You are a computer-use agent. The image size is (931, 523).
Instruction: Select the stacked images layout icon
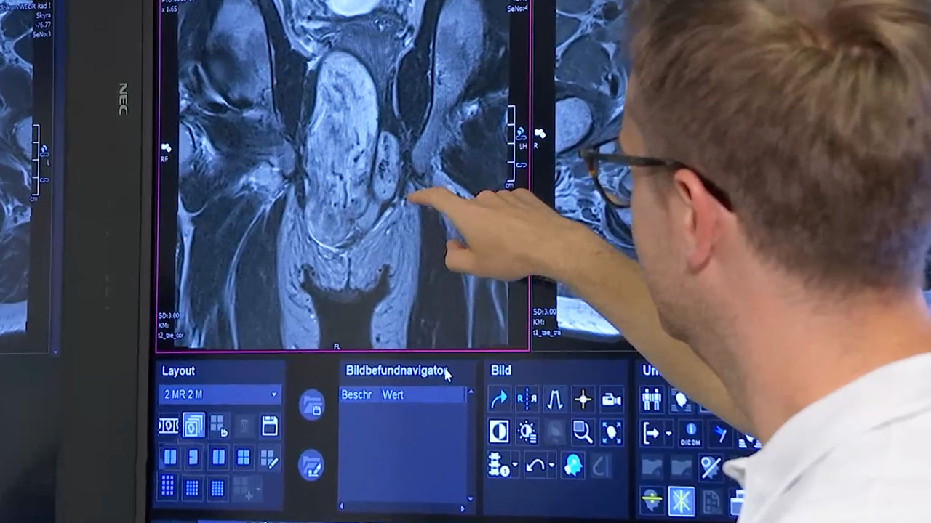tap(193, 426)
